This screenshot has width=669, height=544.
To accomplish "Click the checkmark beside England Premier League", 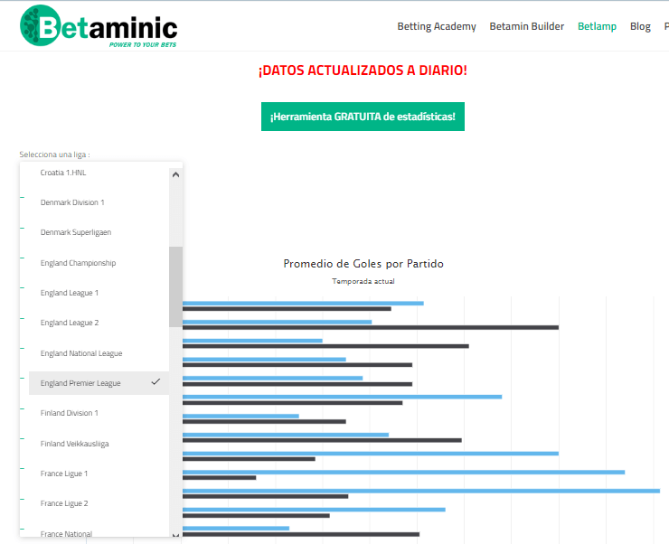I will (155, 382).
